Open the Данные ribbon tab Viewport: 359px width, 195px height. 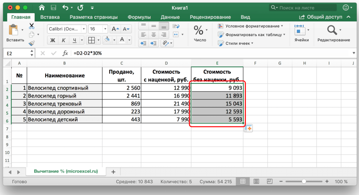coord(170,17)
